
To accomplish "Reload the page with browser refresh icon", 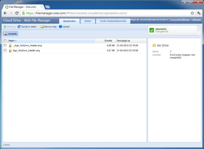I will coord(17,13).
